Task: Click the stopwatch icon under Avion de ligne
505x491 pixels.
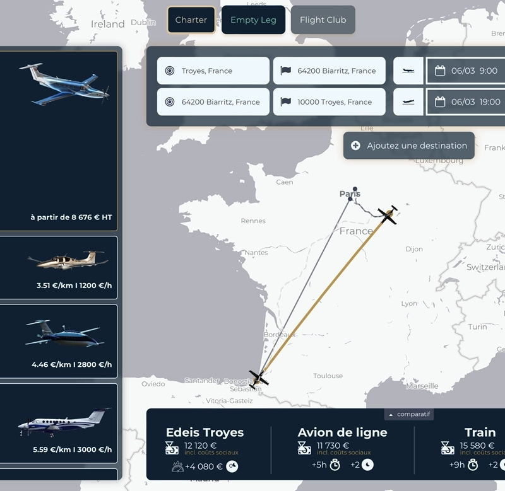Action: point(335,465)
